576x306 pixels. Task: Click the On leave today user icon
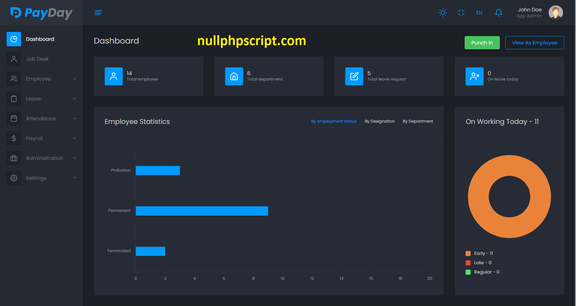[x=474, y=76]
